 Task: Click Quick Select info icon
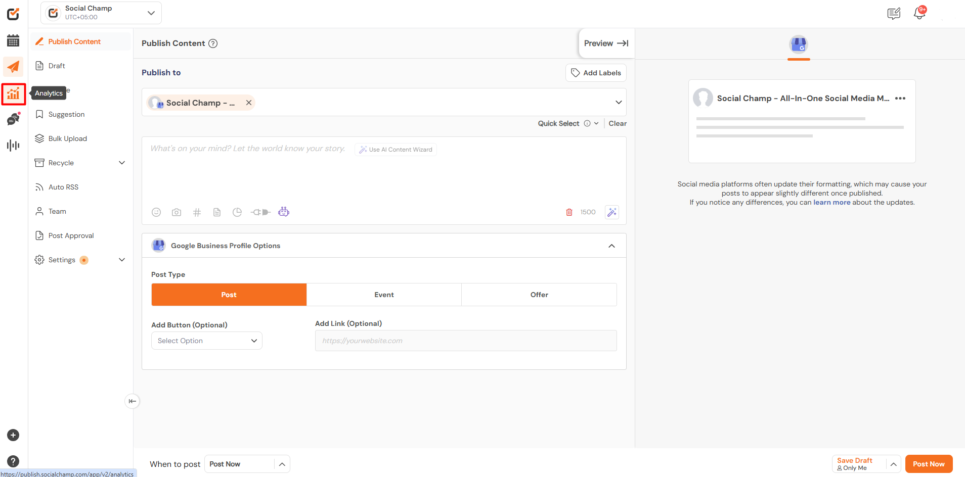pos(587,123)
